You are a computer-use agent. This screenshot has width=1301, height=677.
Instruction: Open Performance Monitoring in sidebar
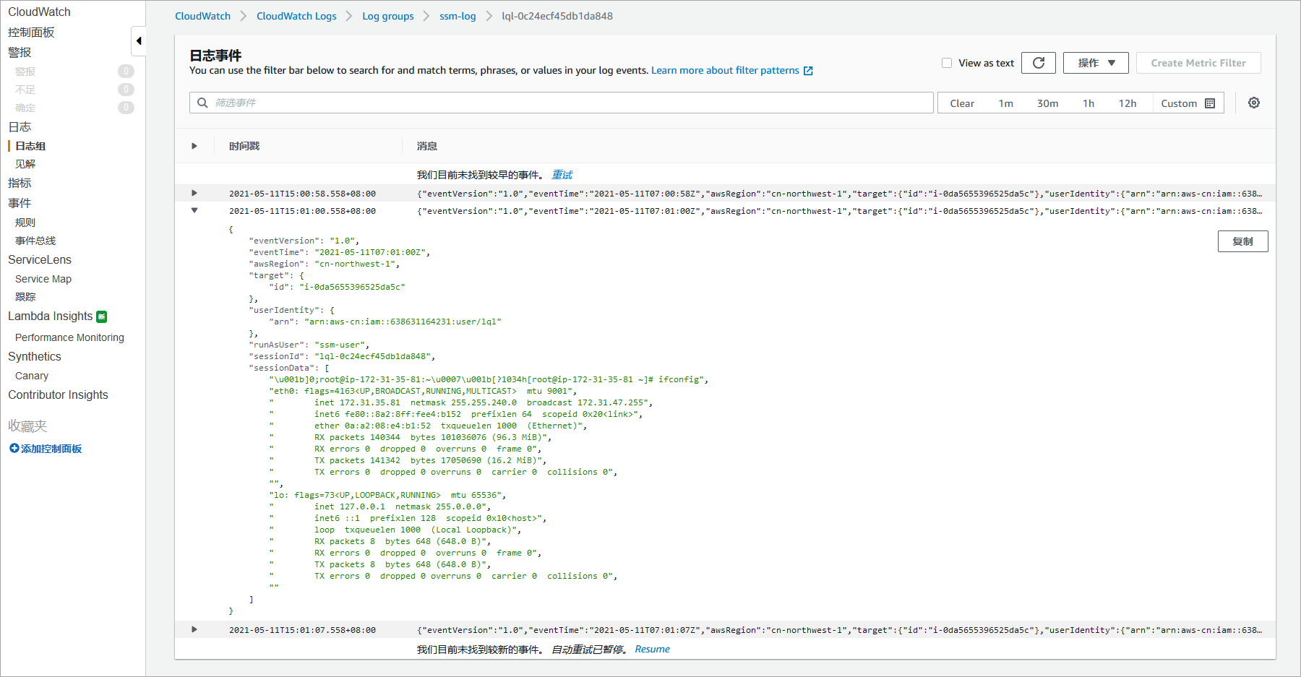69,337
